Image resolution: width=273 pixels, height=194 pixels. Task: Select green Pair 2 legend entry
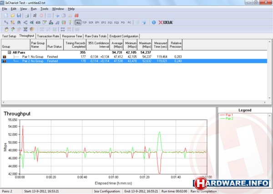click(227, 119)
